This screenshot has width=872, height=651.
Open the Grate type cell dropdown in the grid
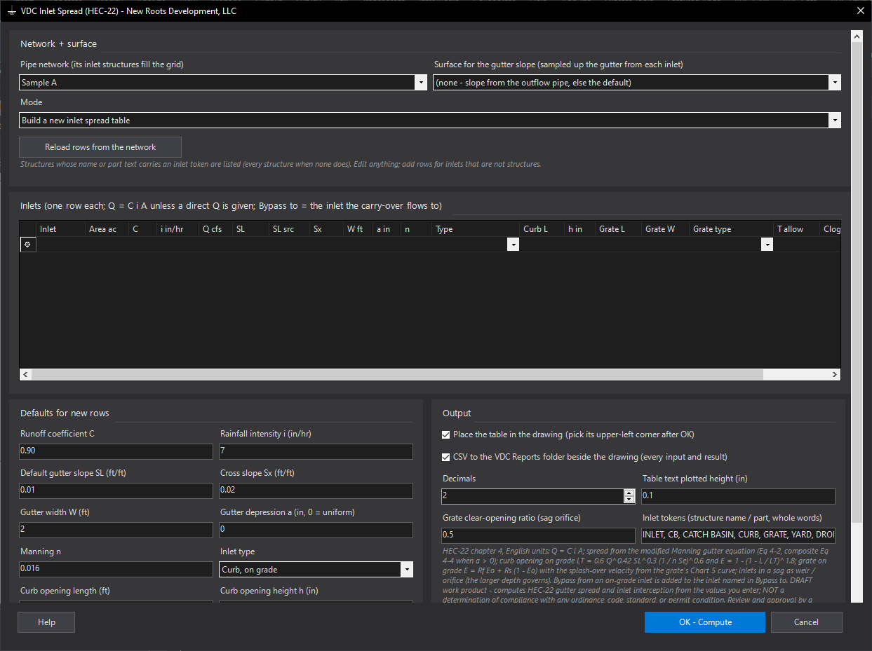click(x=767, y=245)
